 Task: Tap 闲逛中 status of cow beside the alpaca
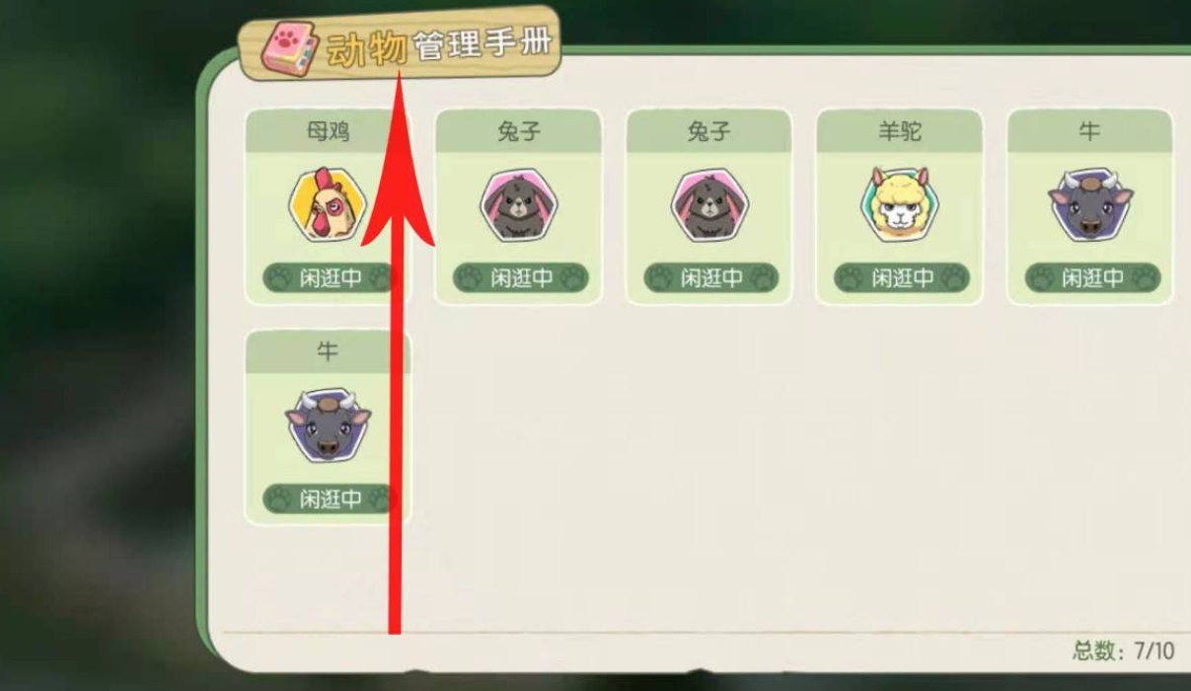click(1092, 277)
